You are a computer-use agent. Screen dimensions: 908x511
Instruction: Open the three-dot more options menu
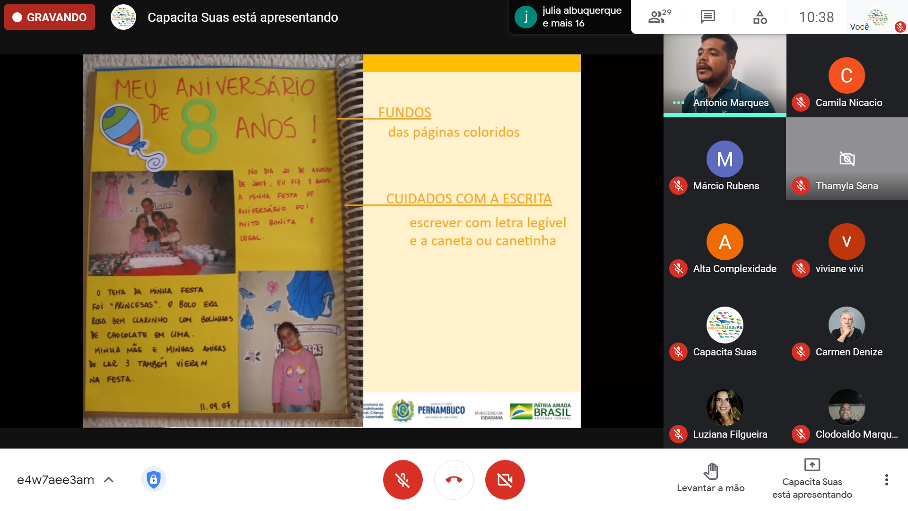click(x=886, y=480)
